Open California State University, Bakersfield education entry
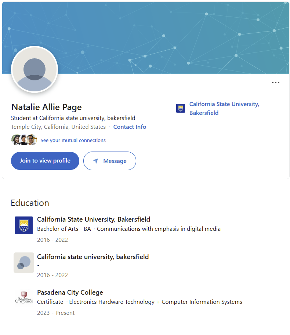The height and width of the screenshot is (335, 290). coord(94,219)
